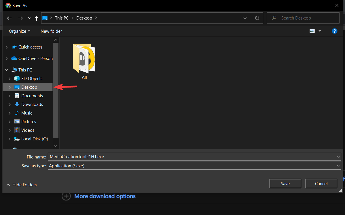Select Documents in the navigation tree
Viewport: 345px width, 215px height.
coord(32,96)
